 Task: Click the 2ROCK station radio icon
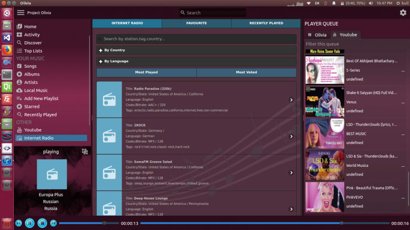tap(109, 136)
